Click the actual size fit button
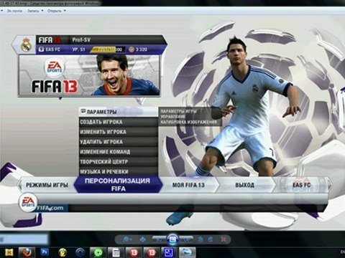The height and width of the screenshot is (258, 345). point(142,239)
